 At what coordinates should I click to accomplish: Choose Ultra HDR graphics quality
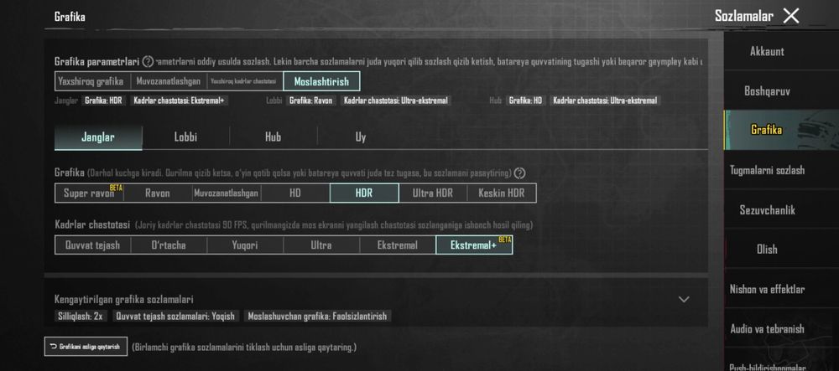[433, 193]
